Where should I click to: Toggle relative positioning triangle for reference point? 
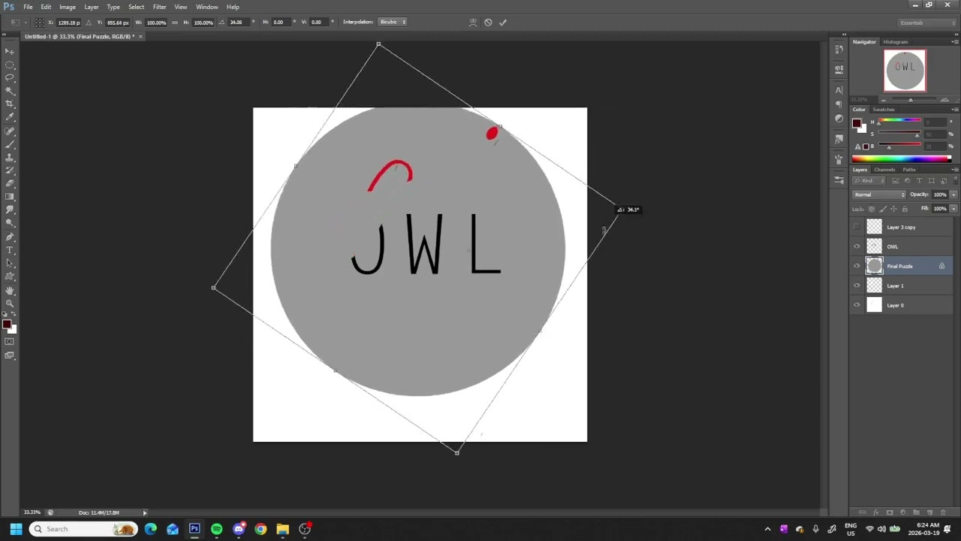tap(89, 23)
